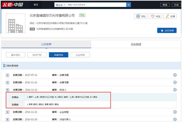Image resolution: width=182 pixels, height=122 pixels.
Task: Click the heart 关注 follow icon
Action: (153, 16)
